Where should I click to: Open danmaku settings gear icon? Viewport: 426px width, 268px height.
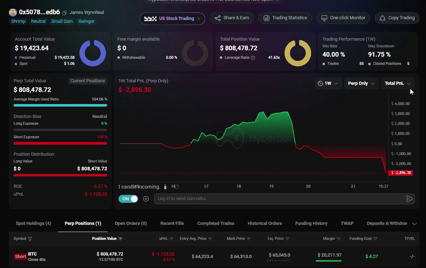146,199
